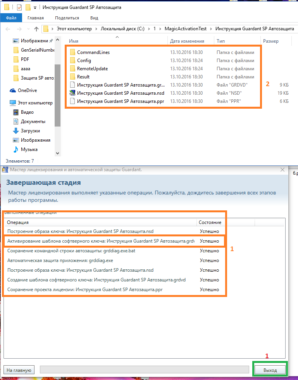Click the Документы sidebar icon
The image size is (298, 380).
(16, 121)
